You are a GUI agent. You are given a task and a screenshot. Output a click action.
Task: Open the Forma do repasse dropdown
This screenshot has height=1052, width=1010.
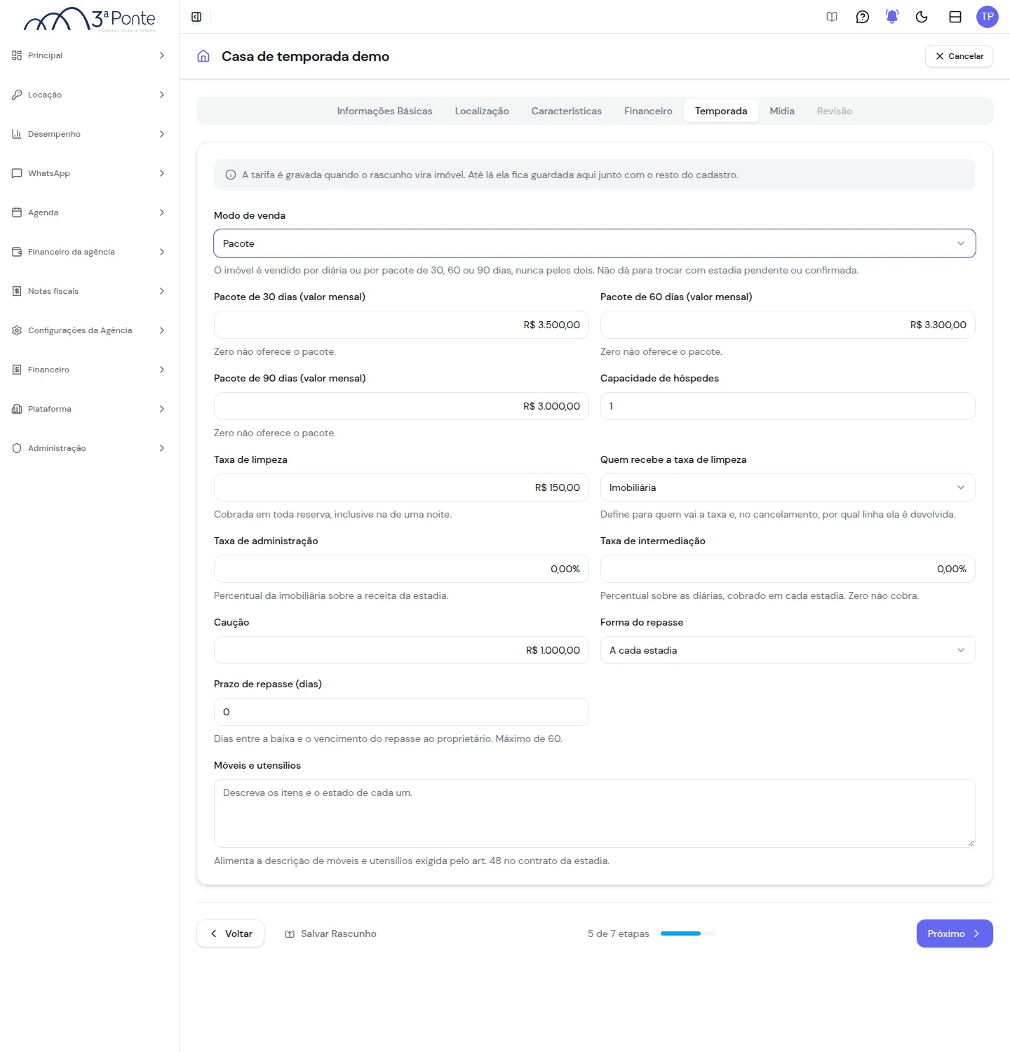pos(788,650)
